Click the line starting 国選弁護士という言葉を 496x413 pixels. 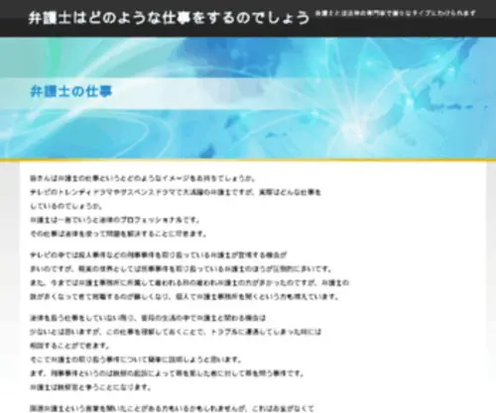pyautogui.click(x=172, y=409)
